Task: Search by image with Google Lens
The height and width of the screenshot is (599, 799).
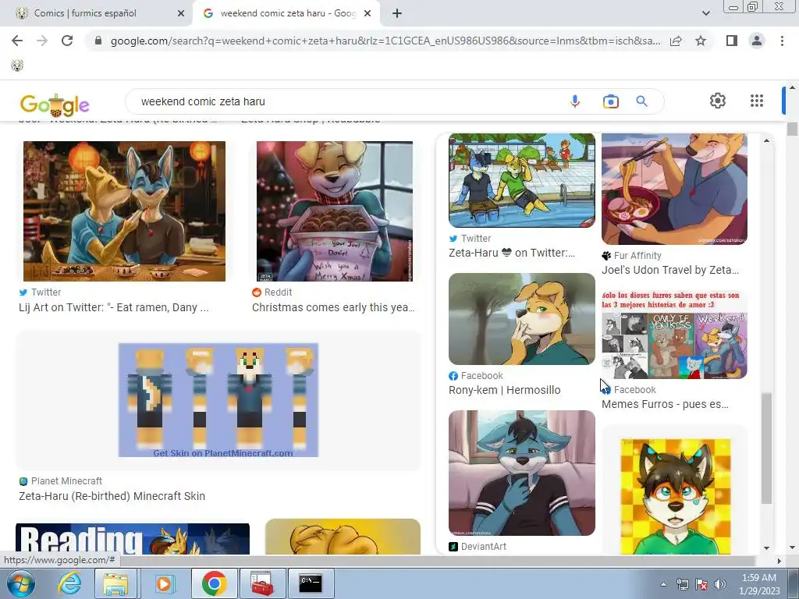Action: coord(610,101)
